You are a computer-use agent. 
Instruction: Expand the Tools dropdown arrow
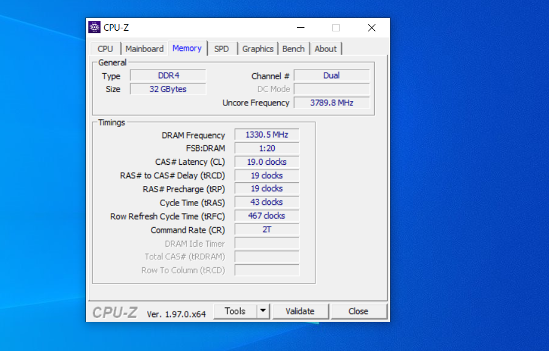point(263,311)
